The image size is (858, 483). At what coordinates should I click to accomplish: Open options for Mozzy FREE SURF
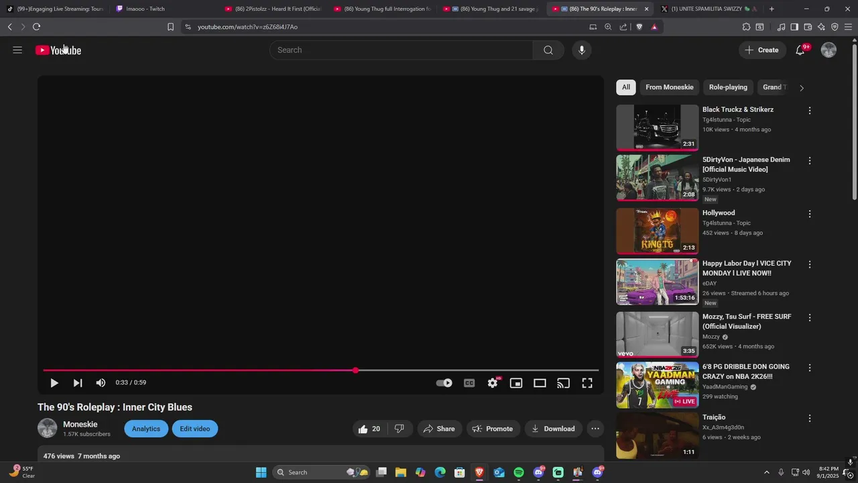(x=810, y=317)
